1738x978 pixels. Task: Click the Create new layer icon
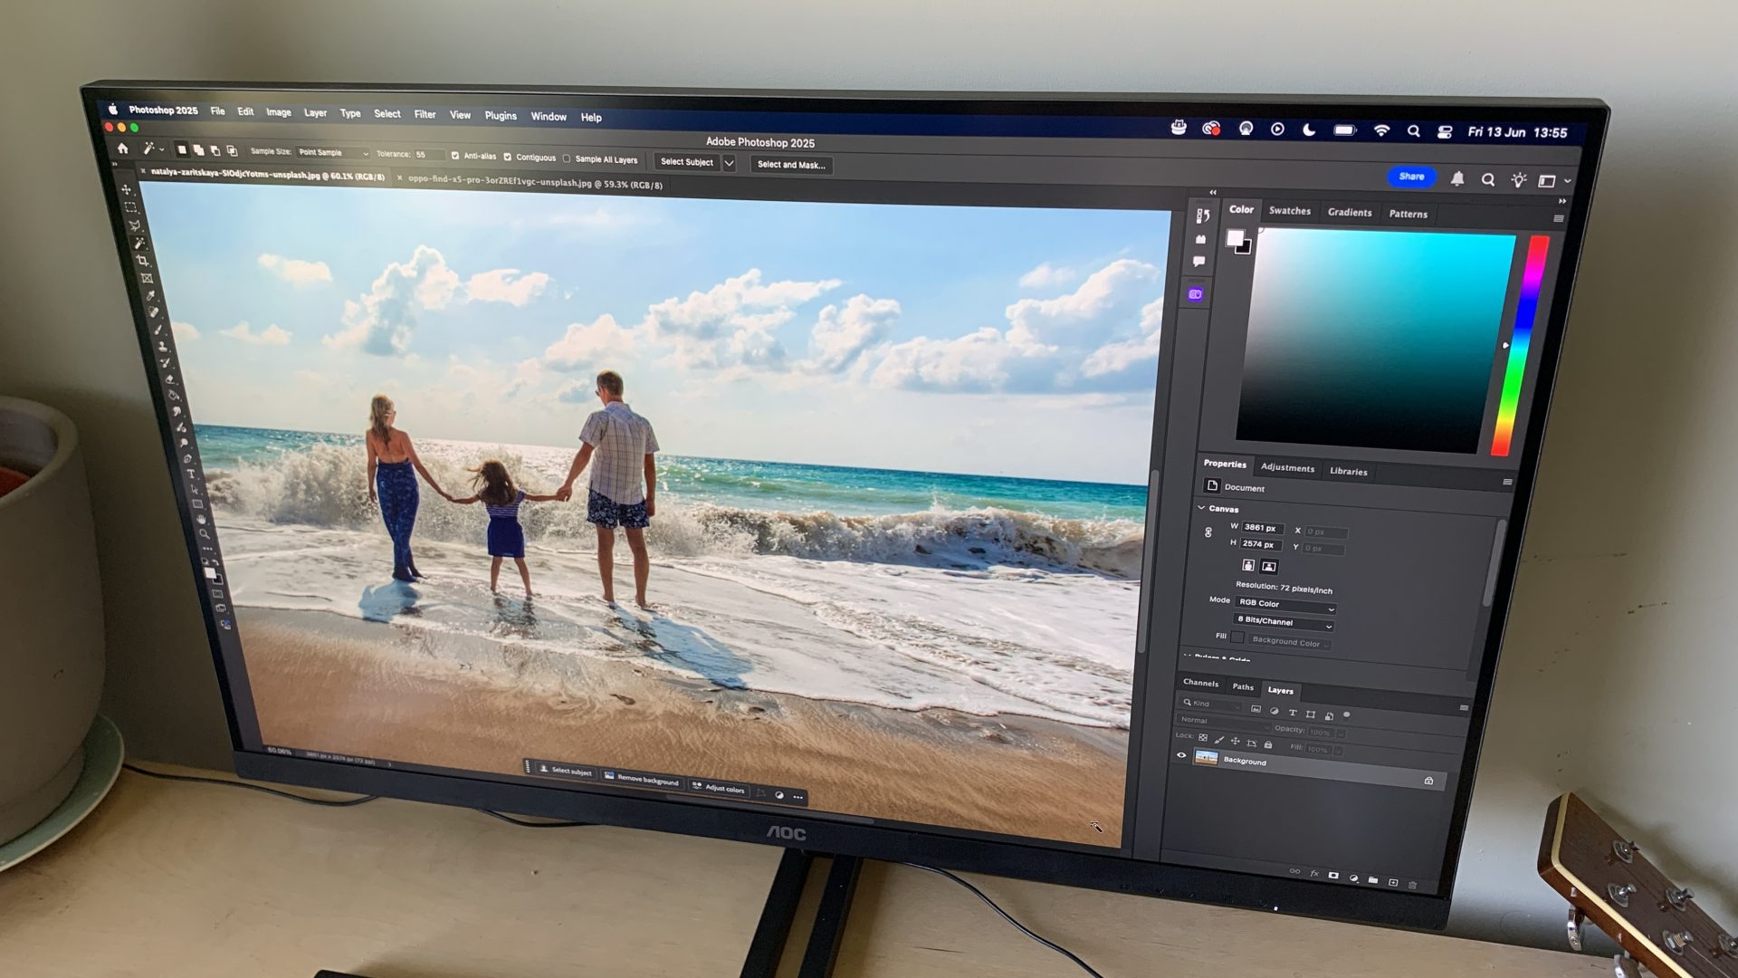tap(1393, 883)
